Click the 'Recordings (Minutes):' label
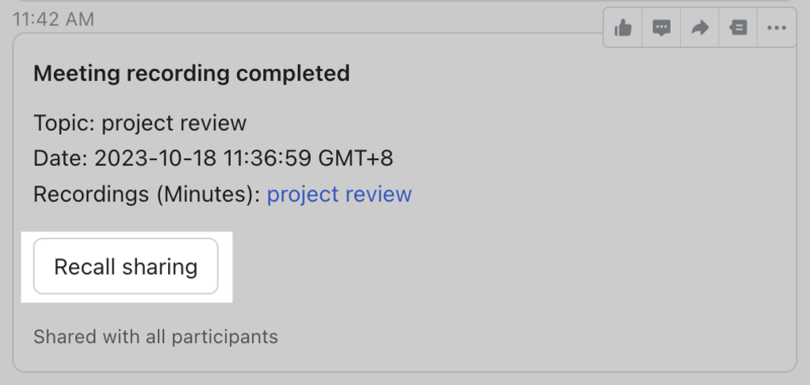This screenshot has height=385, width=810. [x=147, y=195]
